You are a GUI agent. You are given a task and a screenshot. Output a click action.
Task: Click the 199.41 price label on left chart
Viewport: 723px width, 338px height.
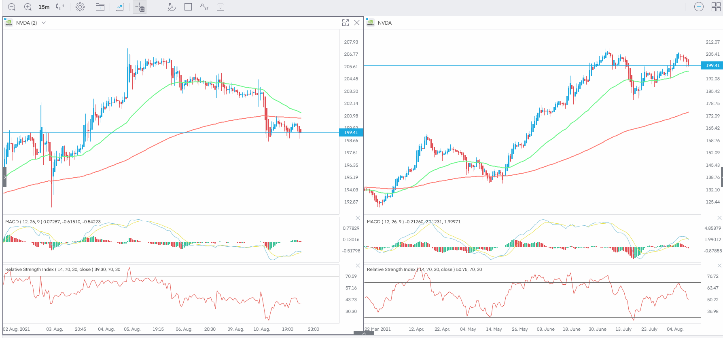tap(351, 132)
